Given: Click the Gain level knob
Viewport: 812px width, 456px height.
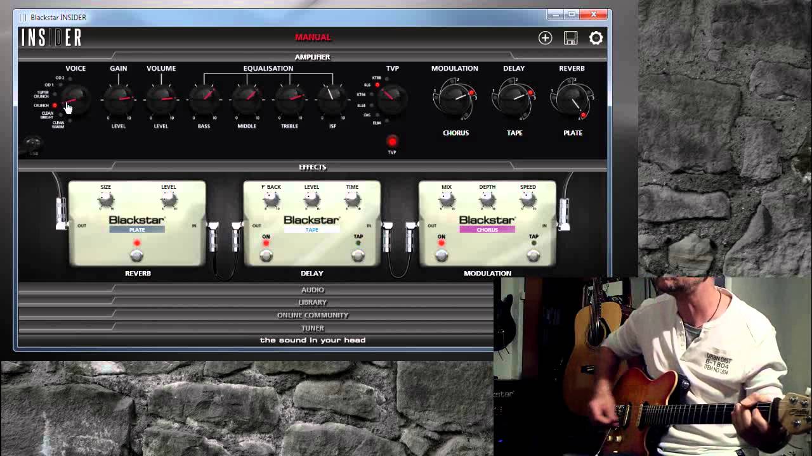Looking at the screenshot, I should point(119,99).
